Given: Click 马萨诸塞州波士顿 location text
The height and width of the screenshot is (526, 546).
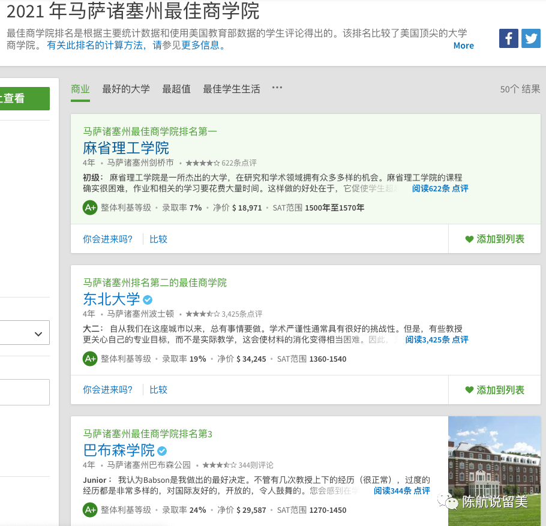Looking at the screenshot, I should [x=140, y=314].
